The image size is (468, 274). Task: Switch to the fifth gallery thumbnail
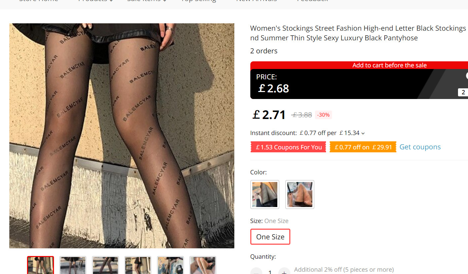click(x=170, y=265)
